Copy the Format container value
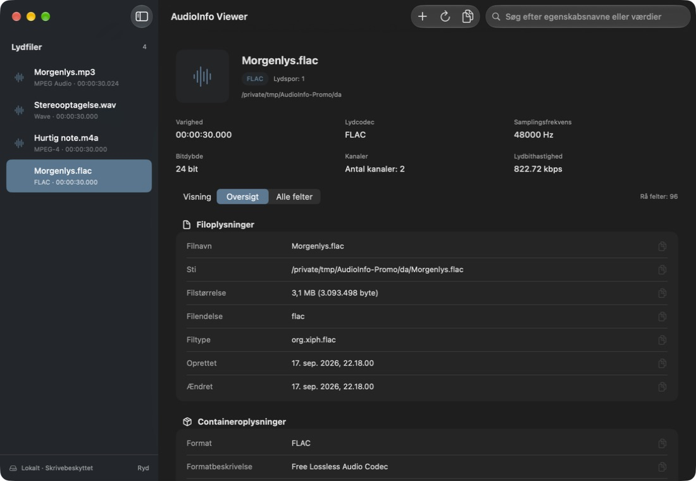The height and width of the screenshot is (481, 696). [662, 443]
